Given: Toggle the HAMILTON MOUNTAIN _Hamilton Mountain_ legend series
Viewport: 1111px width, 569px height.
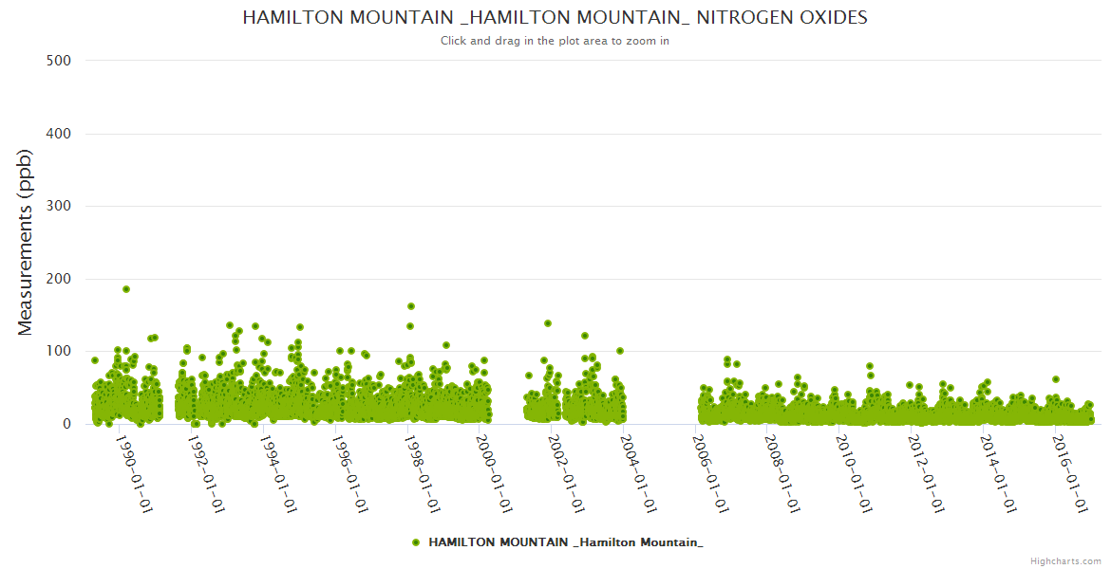Looking at the screenshot, I should coord(565,542).
